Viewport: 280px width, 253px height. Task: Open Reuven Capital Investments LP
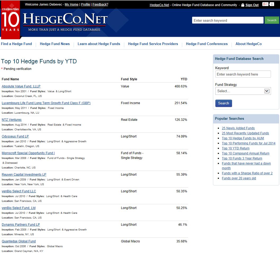[x=24, y=175]
